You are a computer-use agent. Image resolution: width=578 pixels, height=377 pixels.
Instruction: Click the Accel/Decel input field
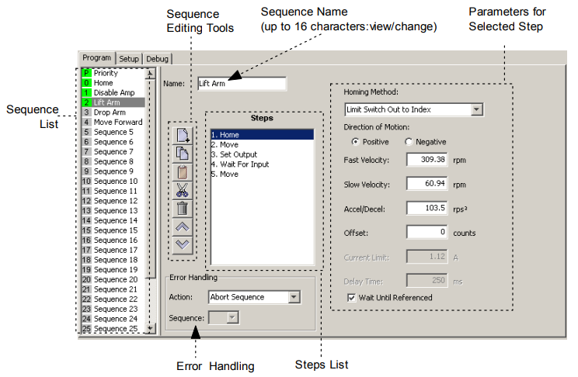427,208
